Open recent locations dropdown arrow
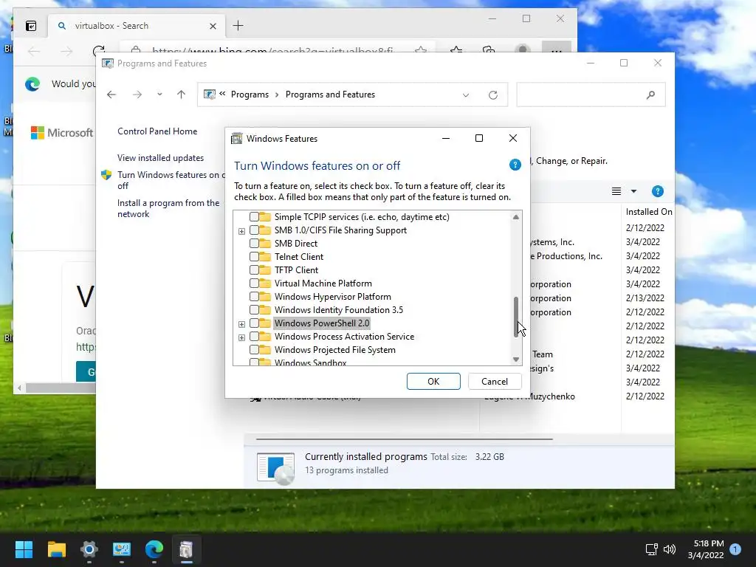Image resolution: width=756 pixels, height=567 pixels. [x=159, y=94]
